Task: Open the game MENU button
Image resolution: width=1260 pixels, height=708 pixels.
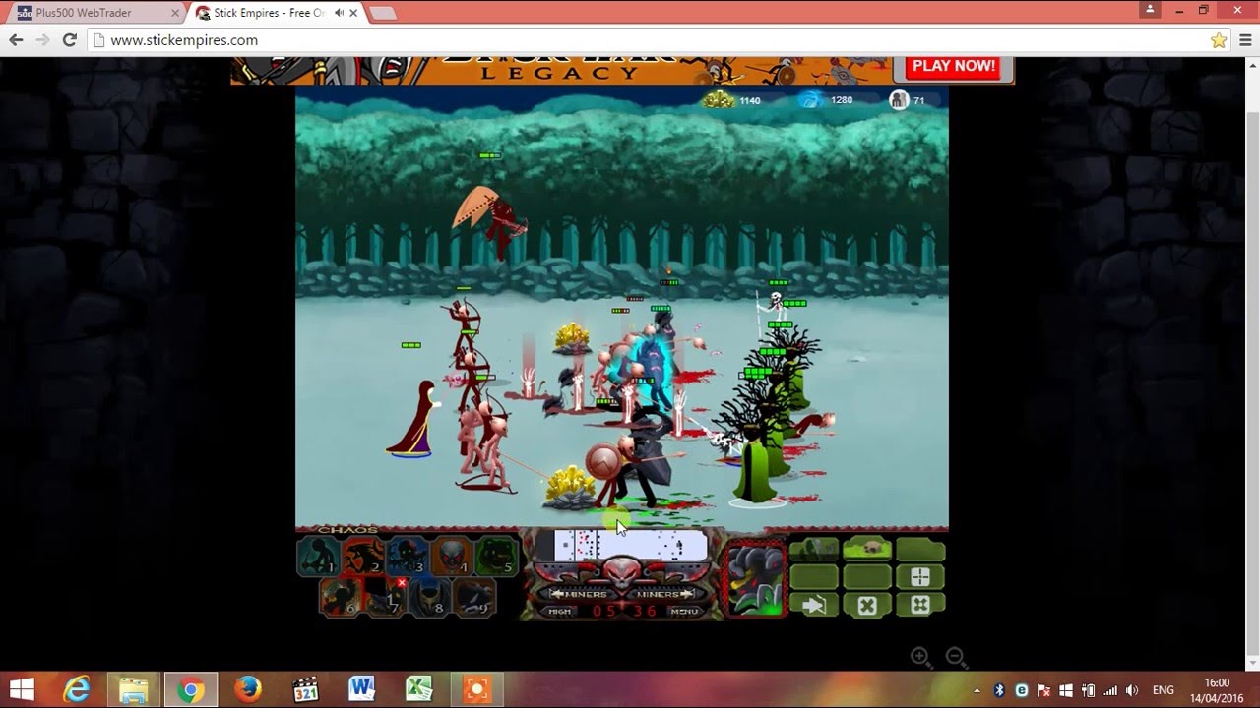Action: 684,612
